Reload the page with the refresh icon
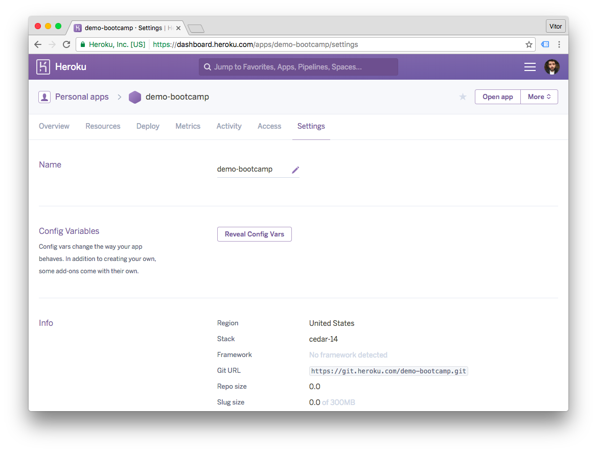Screen dimensions: 597x452 tap(66, 44)
